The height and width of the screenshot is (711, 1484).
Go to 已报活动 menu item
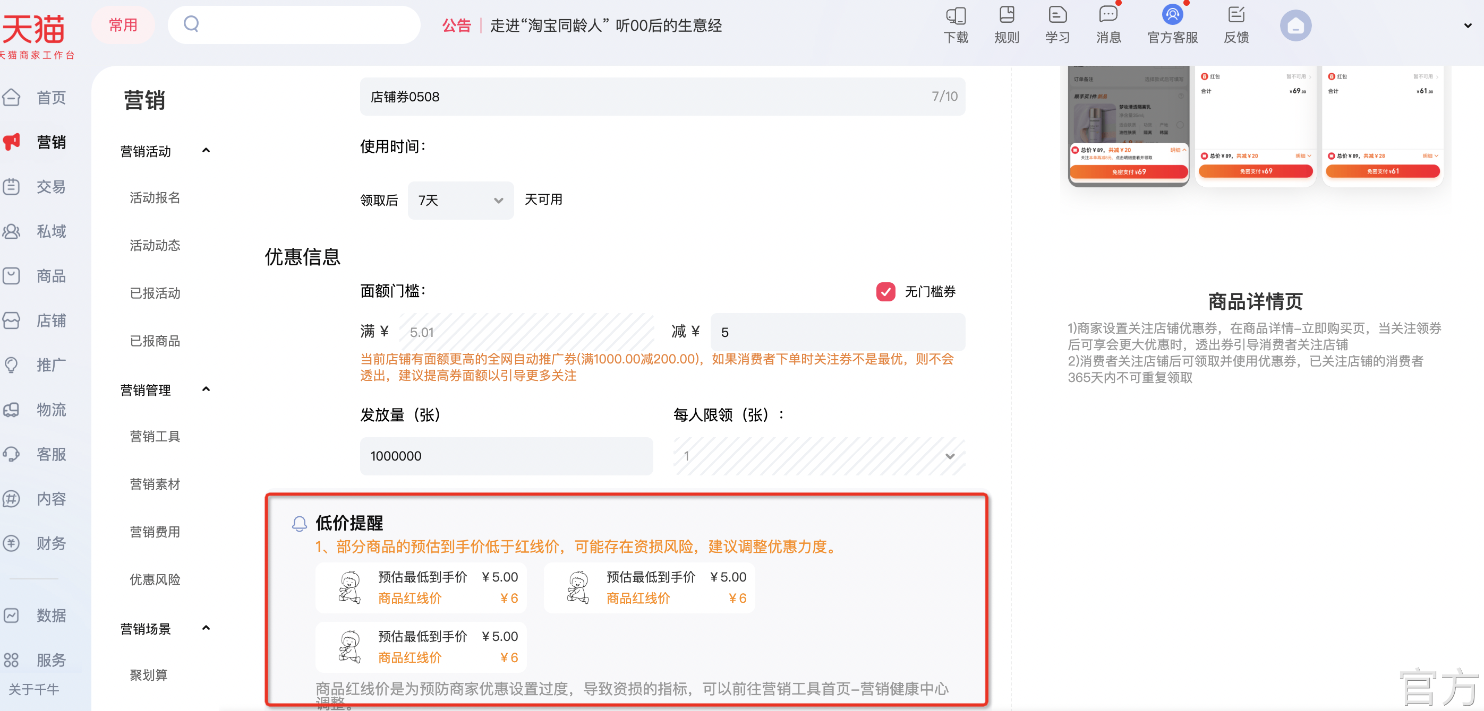(155, 293)
